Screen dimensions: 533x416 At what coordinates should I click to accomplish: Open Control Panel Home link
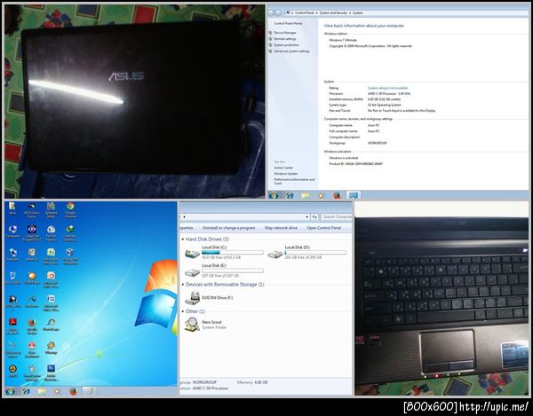coord(288,23)
